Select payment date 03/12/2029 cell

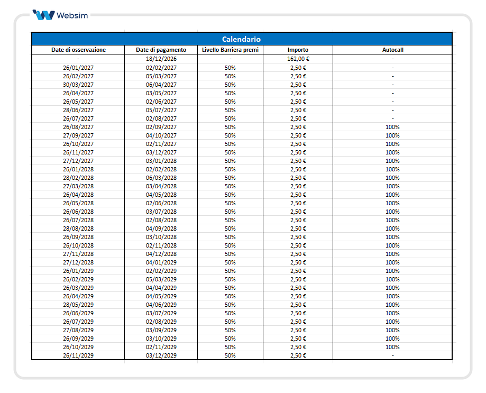161,355
